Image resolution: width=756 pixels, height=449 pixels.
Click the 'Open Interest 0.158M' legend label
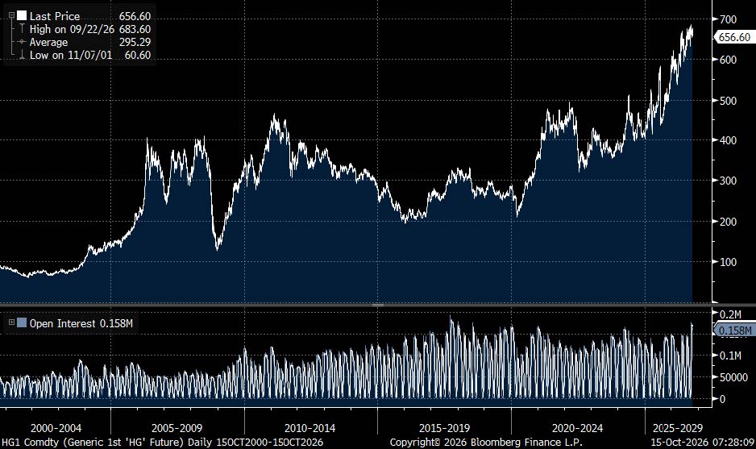81,323
